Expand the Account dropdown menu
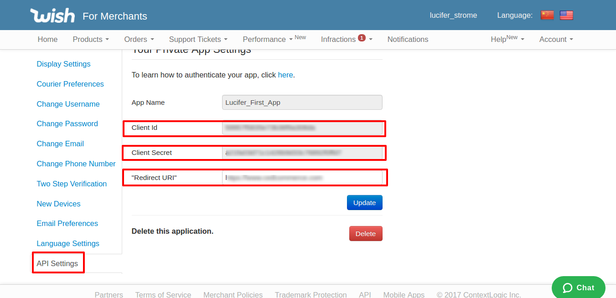This screenshot has width=616, height=298. pos(556,40)
